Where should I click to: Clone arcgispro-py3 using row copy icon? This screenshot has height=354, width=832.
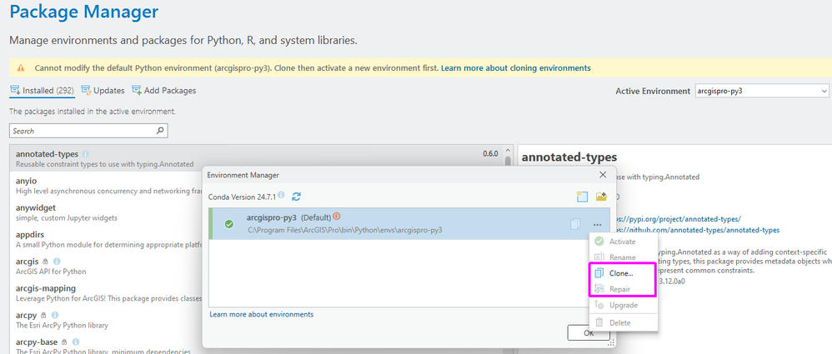(x=576, y=224)
